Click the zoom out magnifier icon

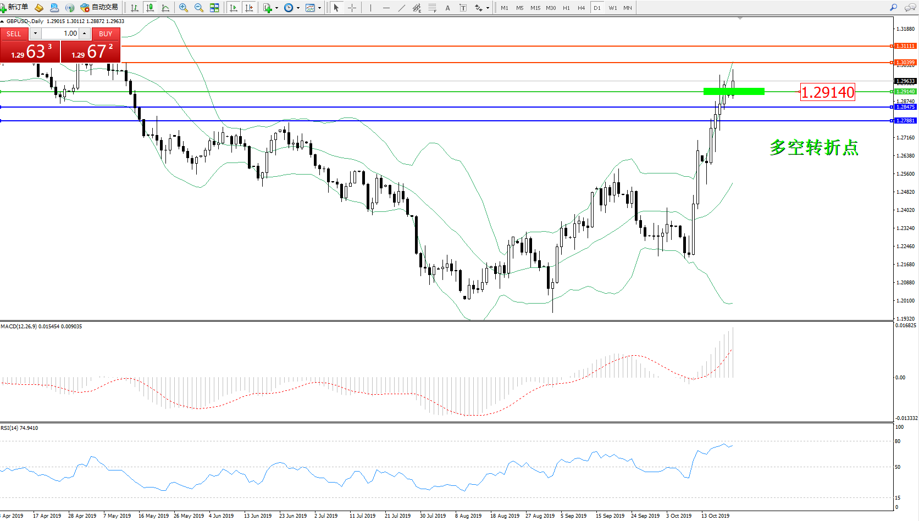pyautogui.click(x=199, y=8)
